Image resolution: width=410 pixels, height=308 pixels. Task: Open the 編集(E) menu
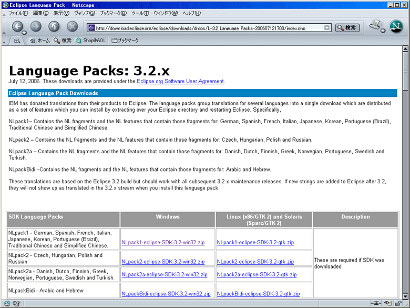tap(40, 13)
